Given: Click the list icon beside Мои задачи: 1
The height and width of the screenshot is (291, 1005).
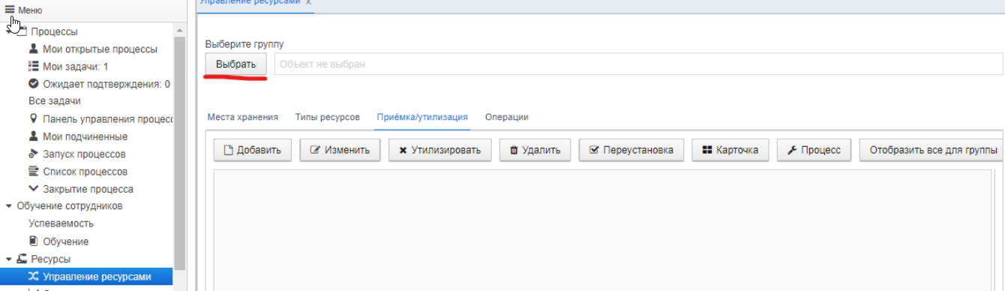Looking at the screenshot, I should pyautogui.click(x=33, y=67).
